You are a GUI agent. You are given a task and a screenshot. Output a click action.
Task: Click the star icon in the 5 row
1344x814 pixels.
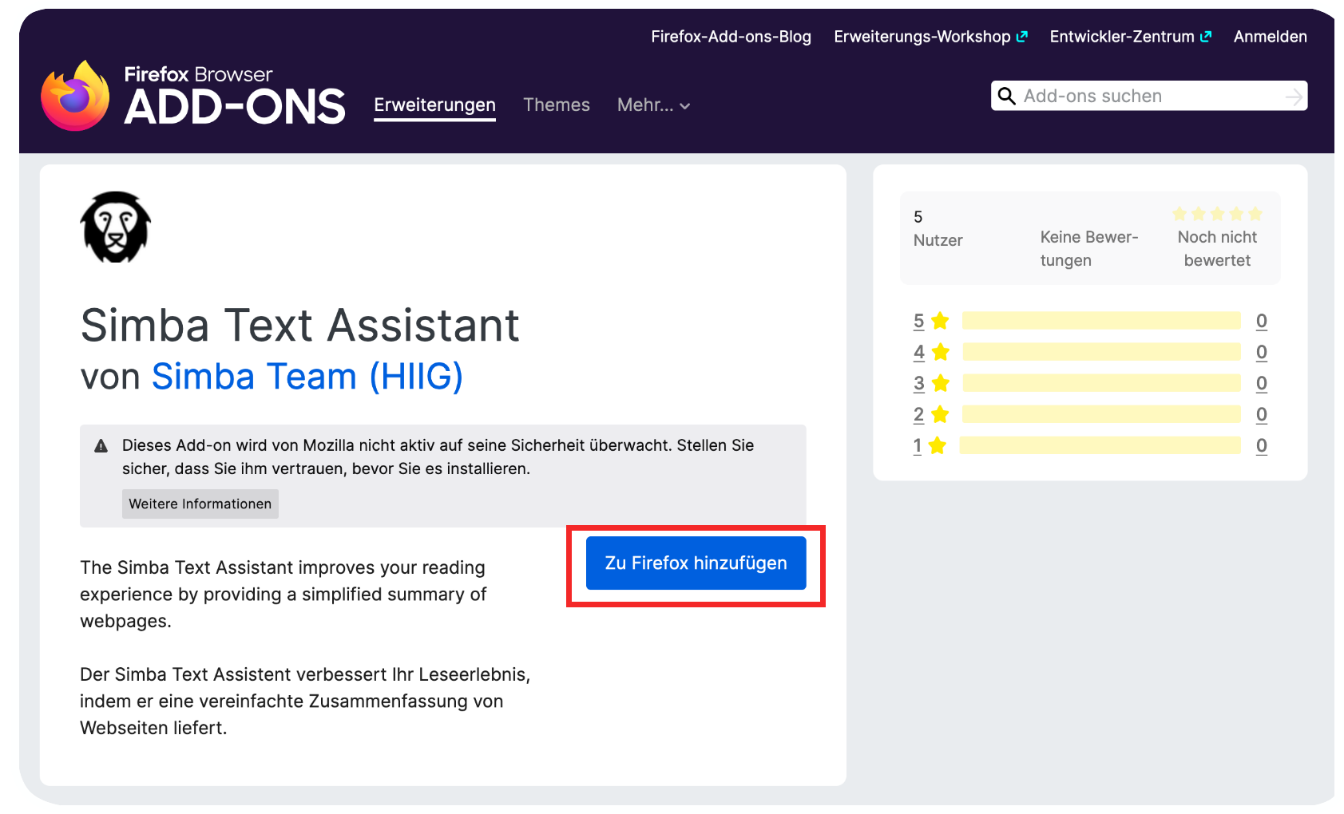point(940,321)
